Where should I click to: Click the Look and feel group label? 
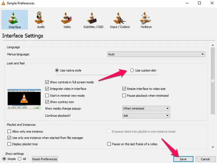tap(16, 63)
